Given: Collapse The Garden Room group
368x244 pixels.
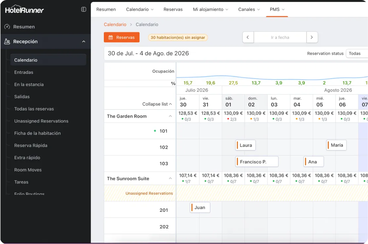Looking at the screenshot, I should [x=170, y=116].
